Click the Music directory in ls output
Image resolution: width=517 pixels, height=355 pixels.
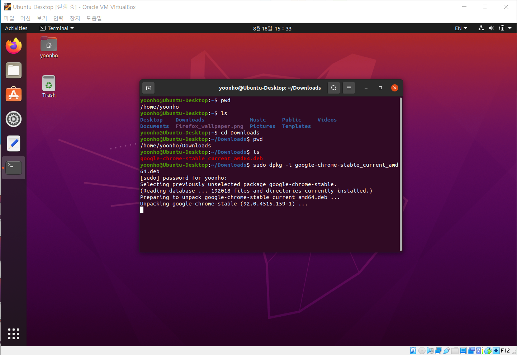pos(258,120)
